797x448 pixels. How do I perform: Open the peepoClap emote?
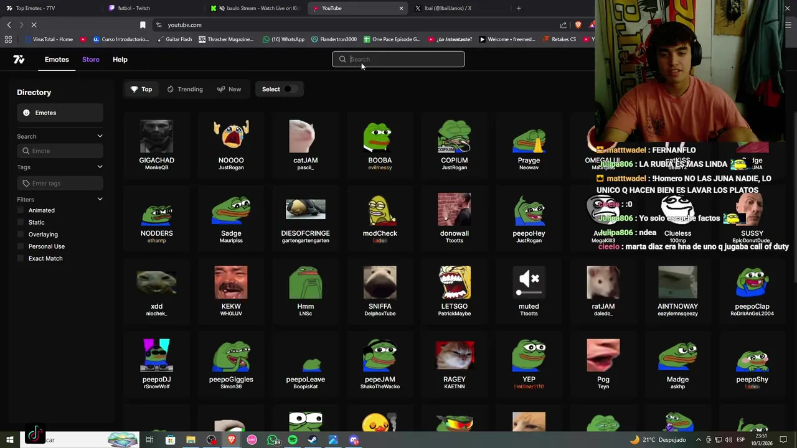pyautogui.click(x=752, y=291)
